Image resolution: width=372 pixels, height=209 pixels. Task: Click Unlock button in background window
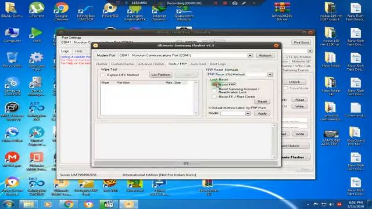(x=294, y=82)
